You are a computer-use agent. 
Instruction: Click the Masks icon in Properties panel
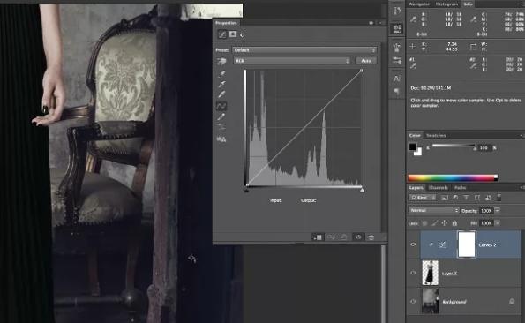click(x=233, y=34)
